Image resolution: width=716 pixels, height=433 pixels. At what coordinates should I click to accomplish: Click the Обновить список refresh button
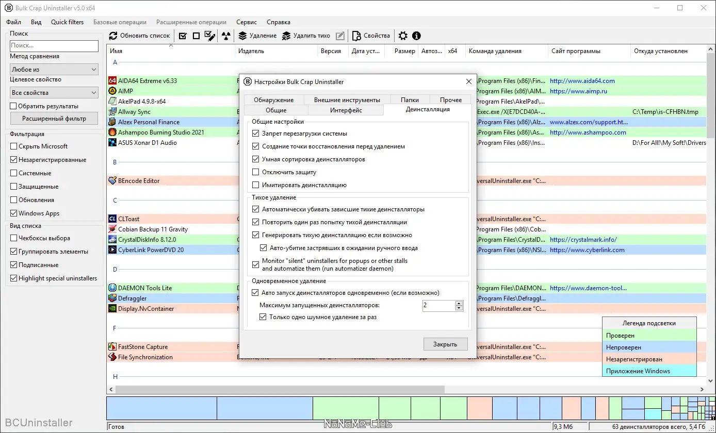140,36
